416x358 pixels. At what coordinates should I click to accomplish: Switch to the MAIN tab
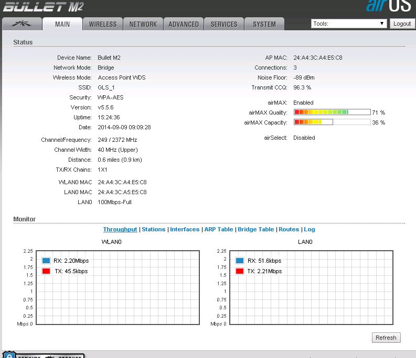click(x=62, y=24)
